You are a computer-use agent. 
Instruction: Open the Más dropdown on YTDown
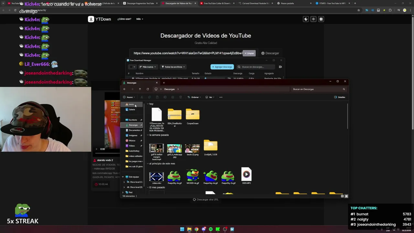(140, 19)
